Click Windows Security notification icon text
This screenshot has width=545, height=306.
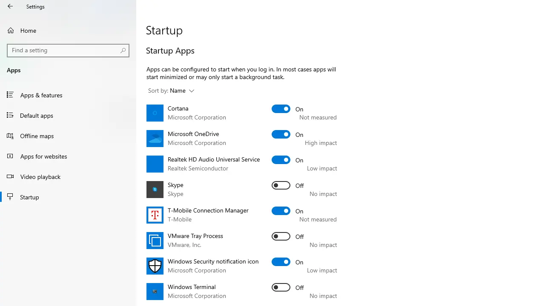213,261
